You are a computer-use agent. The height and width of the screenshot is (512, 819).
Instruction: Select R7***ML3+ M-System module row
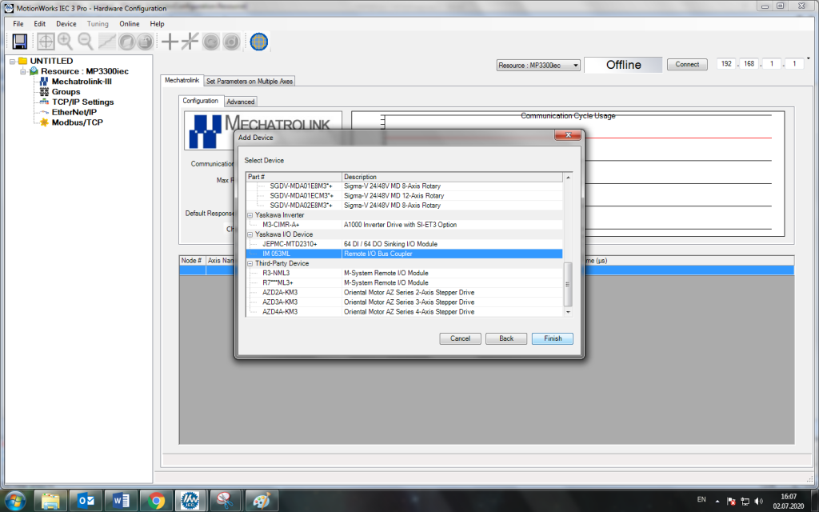click(x=404, y=282)
